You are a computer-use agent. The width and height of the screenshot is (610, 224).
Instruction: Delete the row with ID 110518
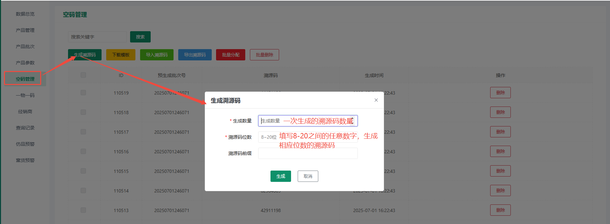[500, 112]
